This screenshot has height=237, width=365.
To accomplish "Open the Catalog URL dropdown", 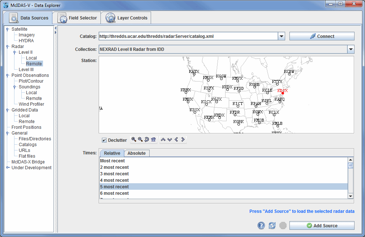I will coord(282,36).
